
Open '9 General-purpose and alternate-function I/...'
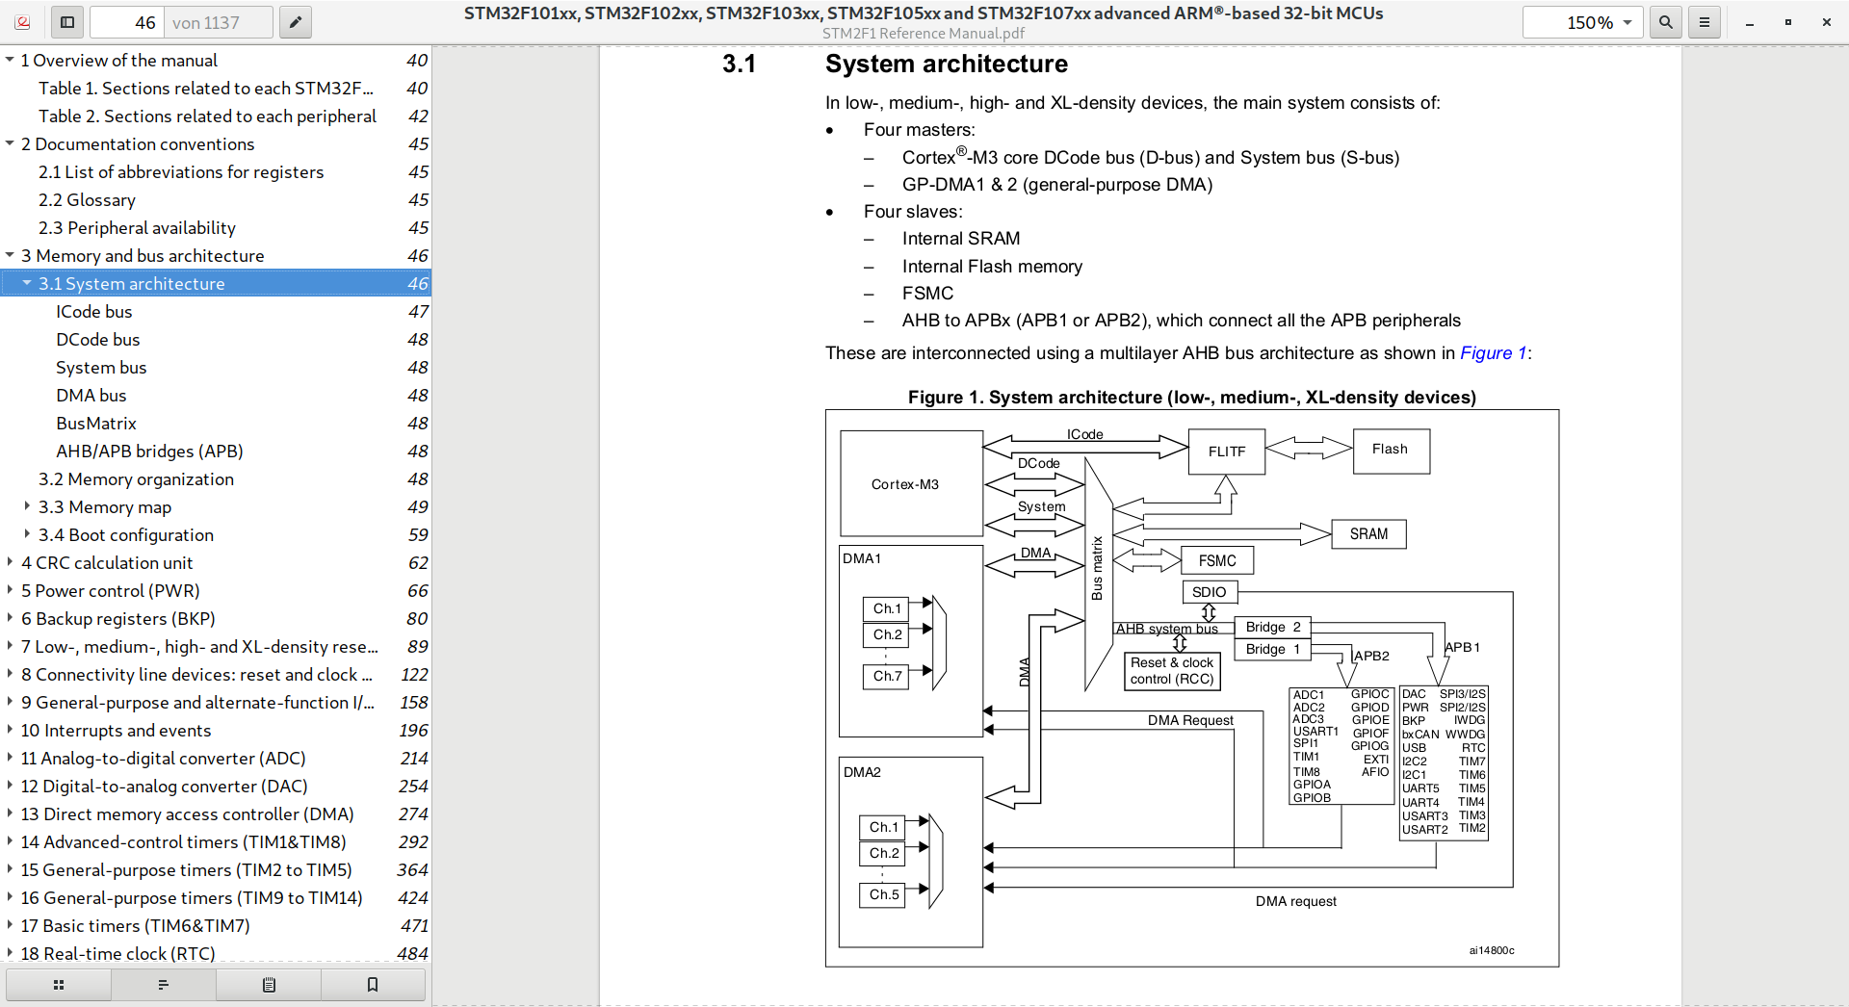click(216, 702)
